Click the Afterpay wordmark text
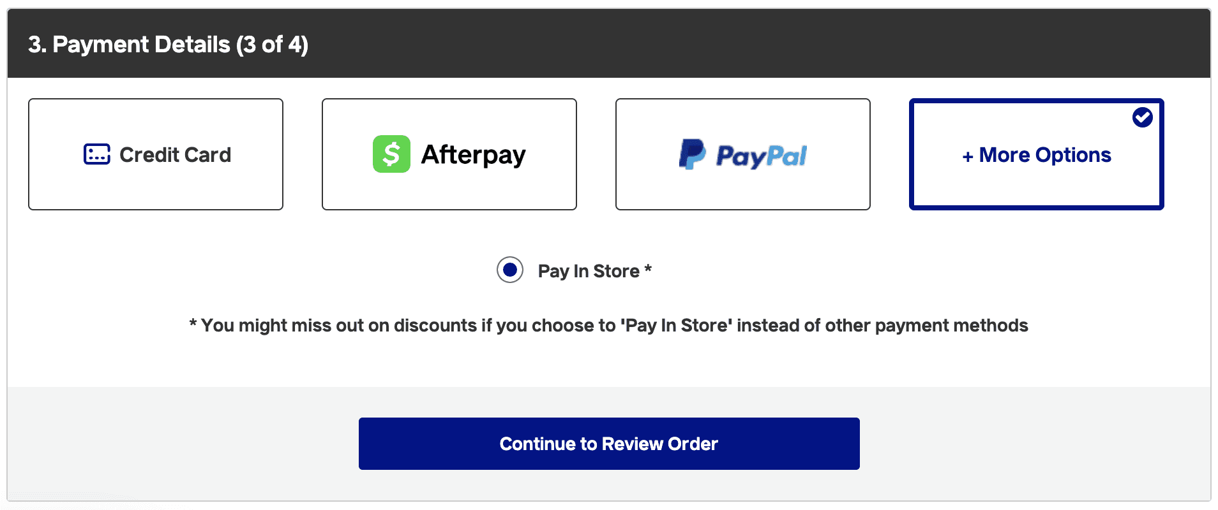1218x510 pixels. coord(474,155)
